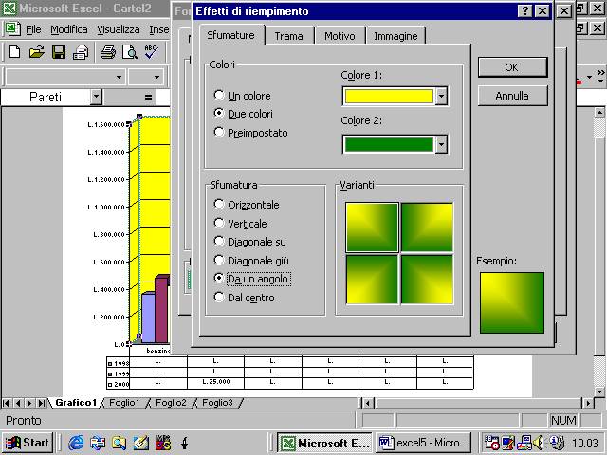The width and height of the screenshot is (607, 455).
Task: Click the volume speaker tray icon
Action: pos(538,443)
